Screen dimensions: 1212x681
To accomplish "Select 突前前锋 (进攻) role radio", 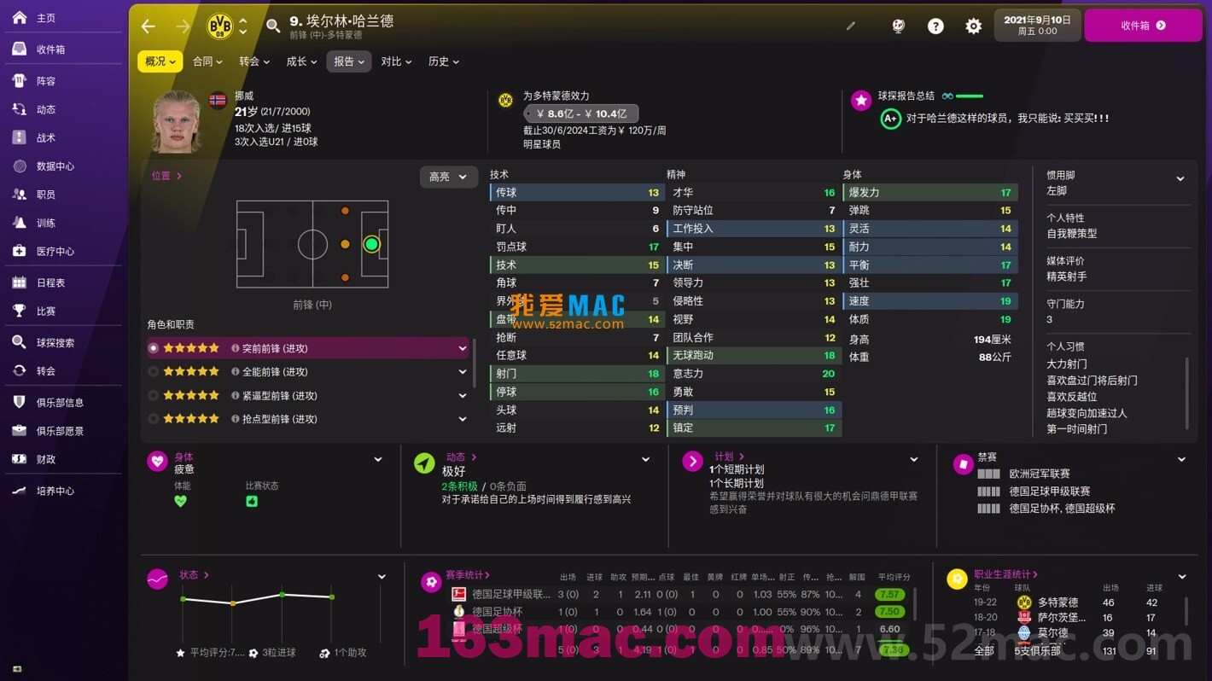I will pos(154,348).
